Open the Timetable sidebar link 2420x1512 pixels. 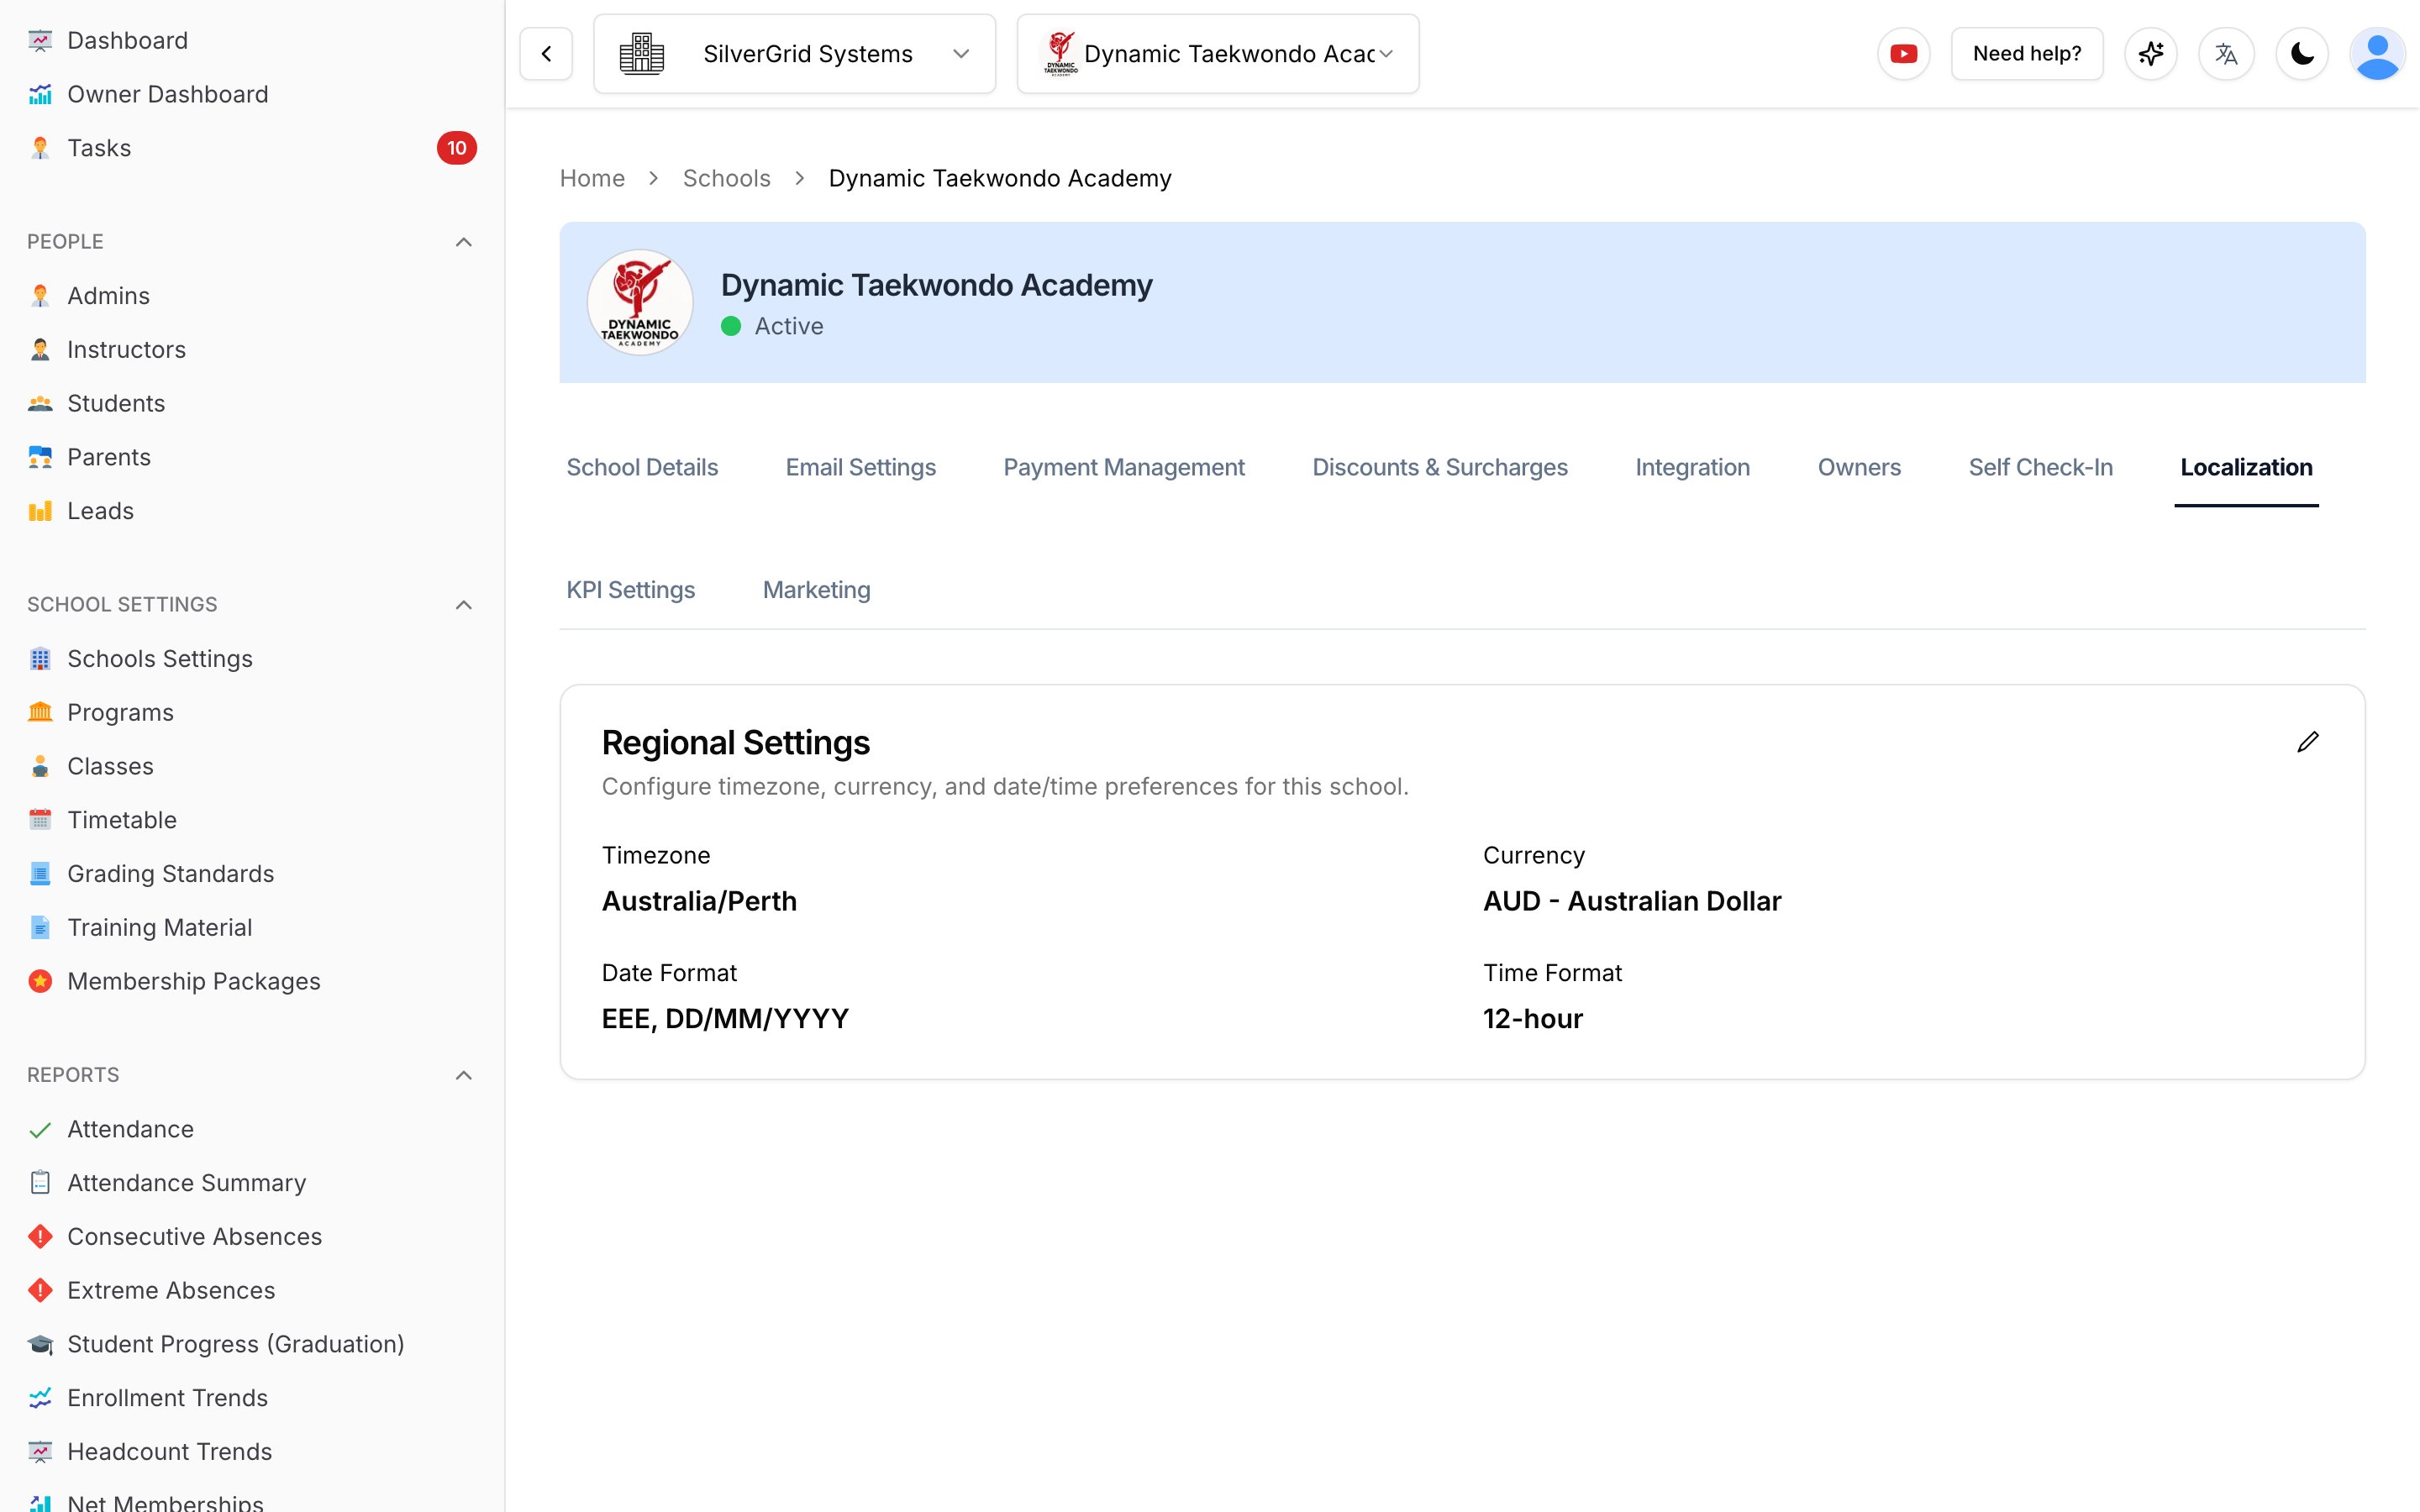(122, 820)
